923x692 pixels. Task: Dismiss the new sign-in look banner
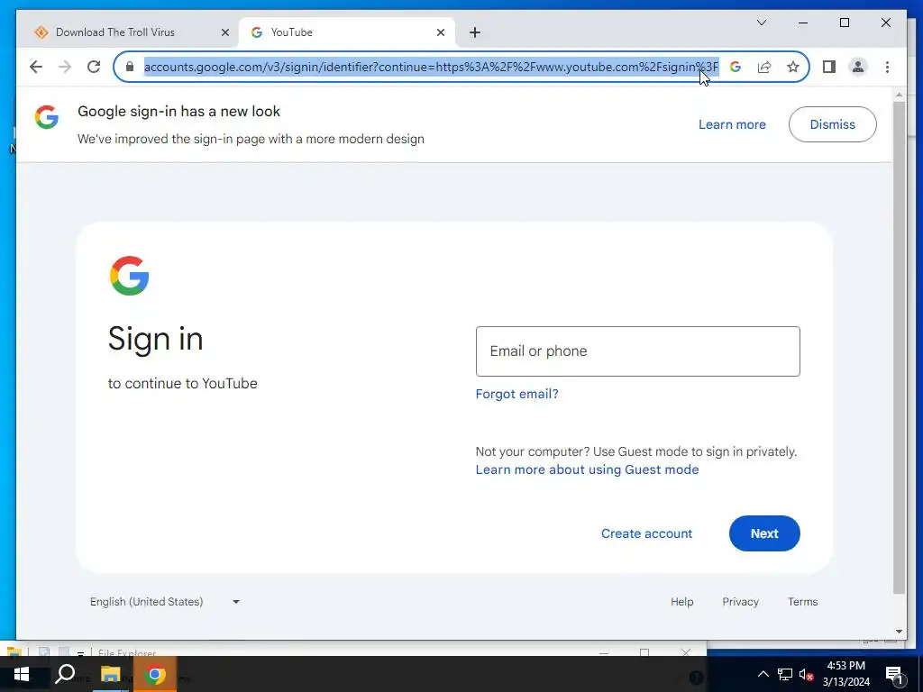coord(832,124)
